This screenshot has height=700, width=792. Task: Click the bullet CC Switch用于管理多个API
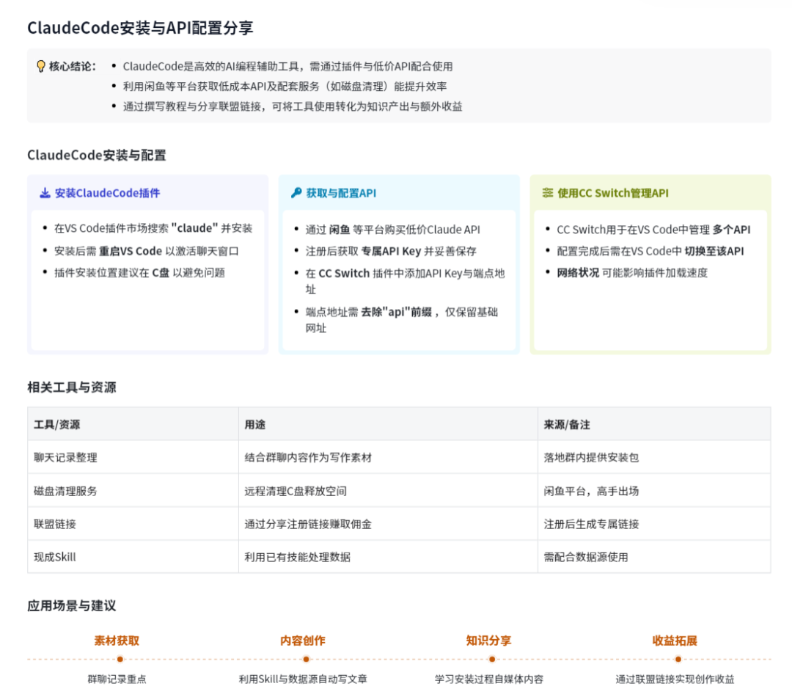point(653,230)
